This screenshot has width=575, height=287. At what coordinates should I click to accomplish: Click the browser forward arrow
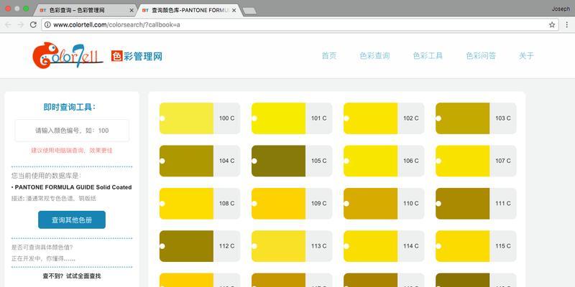(21, 25)
